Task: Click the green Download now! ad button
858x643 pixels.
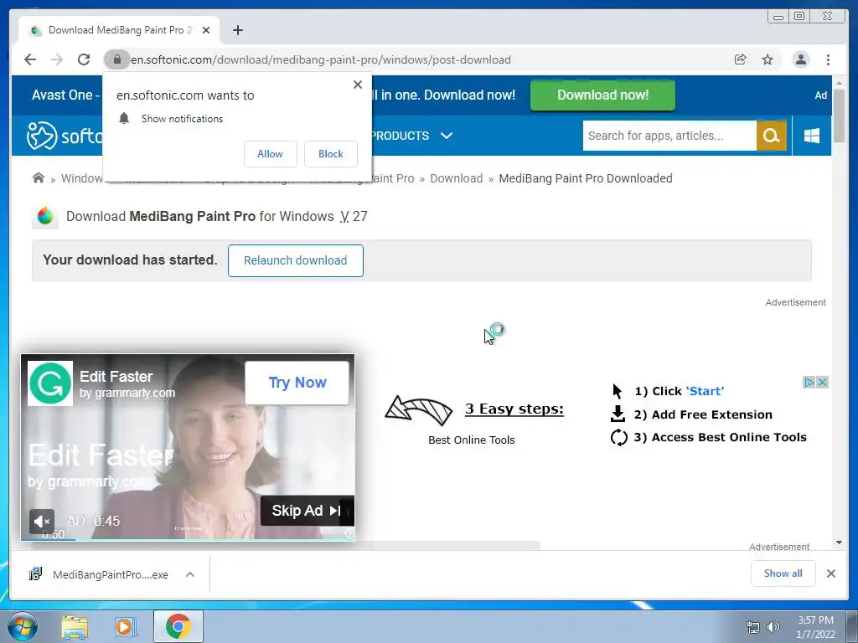Action: click(x=602, y=95)
